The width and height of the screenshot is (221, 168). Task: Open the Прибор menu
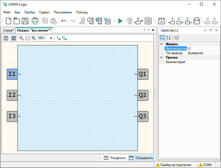tap(30, 12)
